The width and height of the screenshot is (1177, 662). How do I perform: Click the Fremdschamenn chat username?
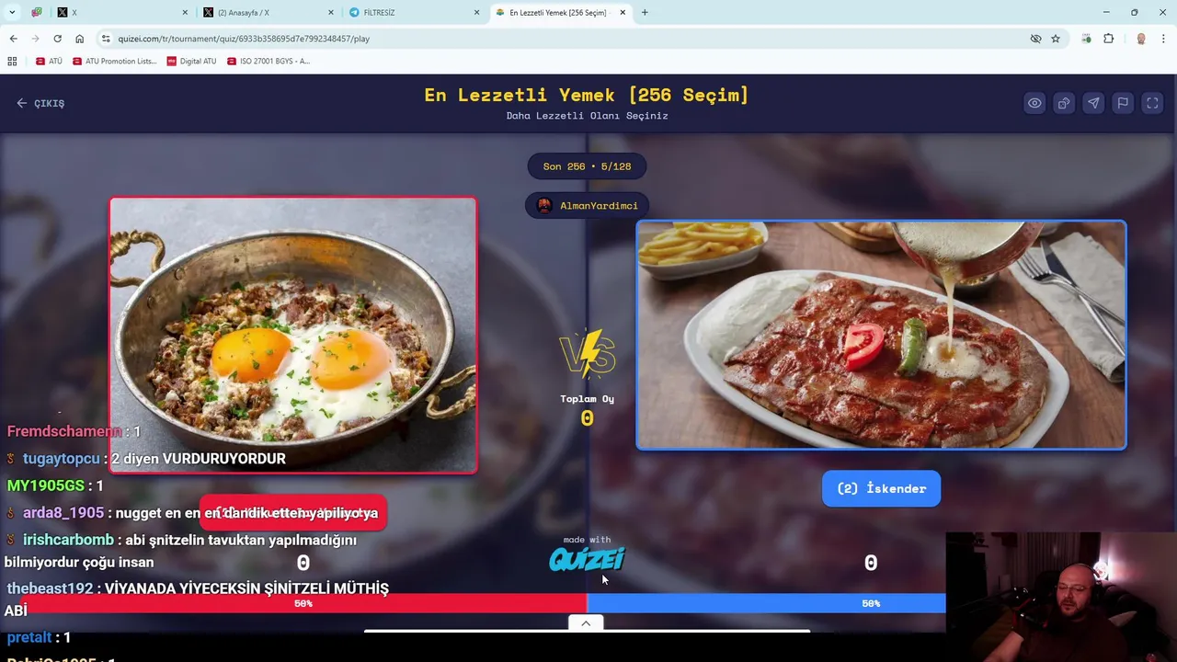pos(64,431)
